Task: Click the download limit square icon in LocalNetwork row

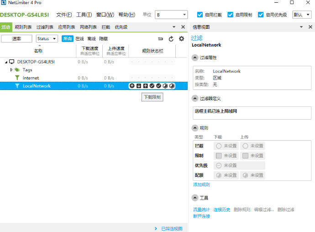Action: point(139,86)
